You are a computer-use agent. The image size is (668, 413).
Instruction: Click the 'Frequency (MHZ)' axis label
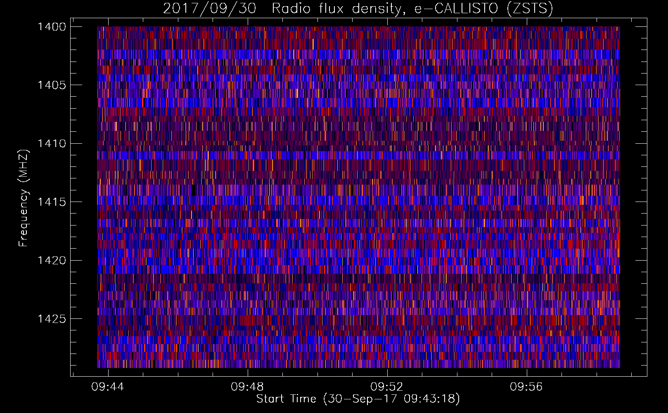pos(24,198)
